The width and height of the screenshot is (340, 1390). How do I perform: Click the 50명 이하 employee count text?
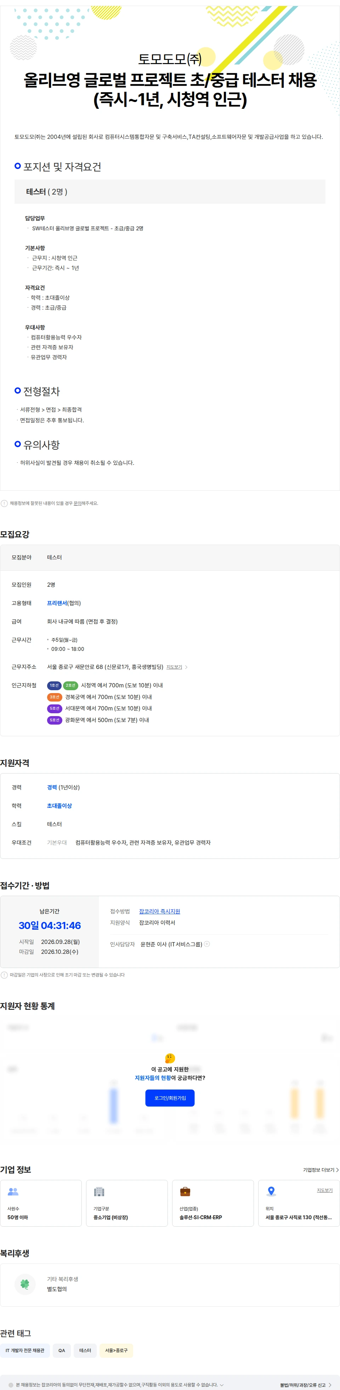18,1217
